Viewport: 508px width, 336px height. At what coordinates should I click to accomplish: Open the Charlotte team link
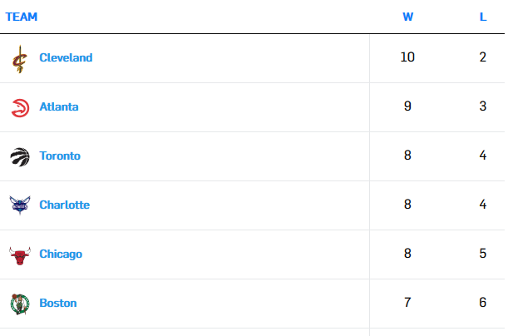[x=65, y=205]
